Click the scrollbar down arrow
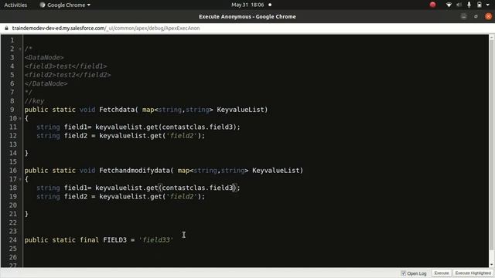Viewport: 495px width, 278px height. pyautogui.click(x=492, y=265)
